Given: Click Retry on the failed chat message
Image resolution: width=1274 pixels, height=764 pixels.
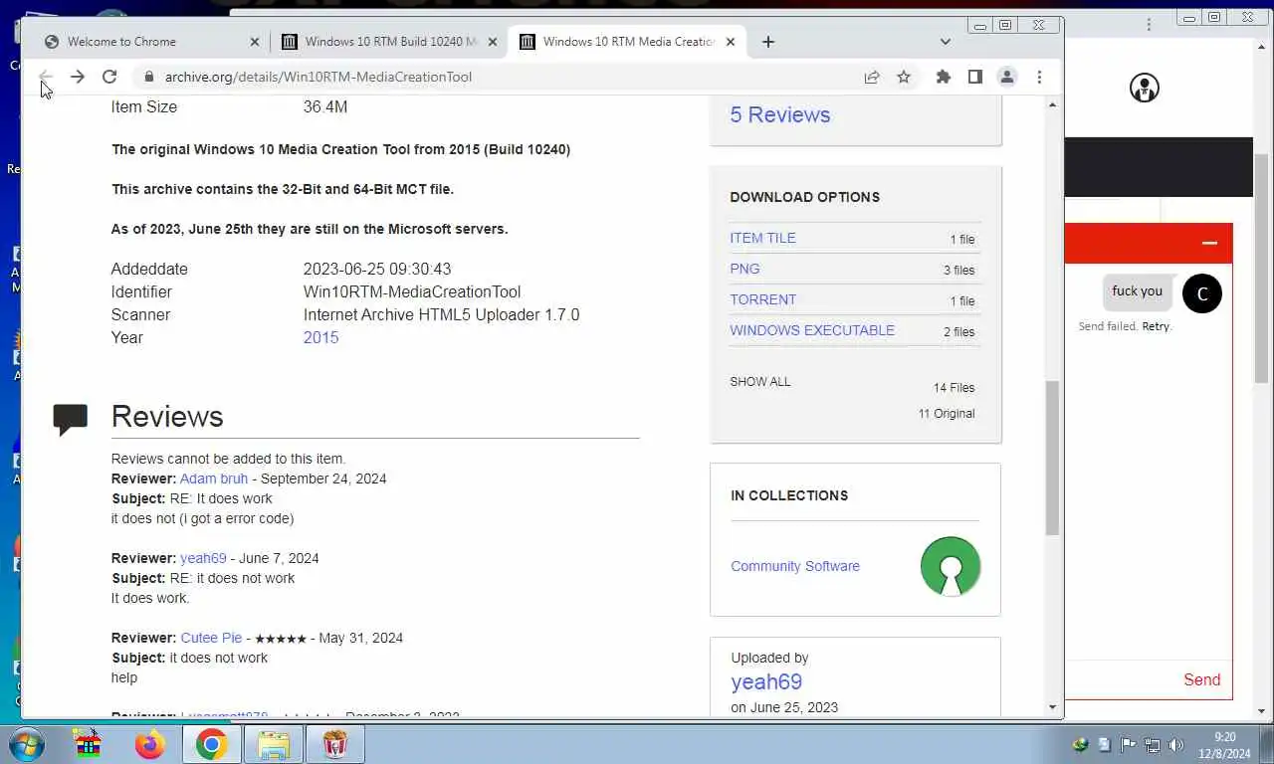Looking at the screenshot, I should tap(1156, 326).
